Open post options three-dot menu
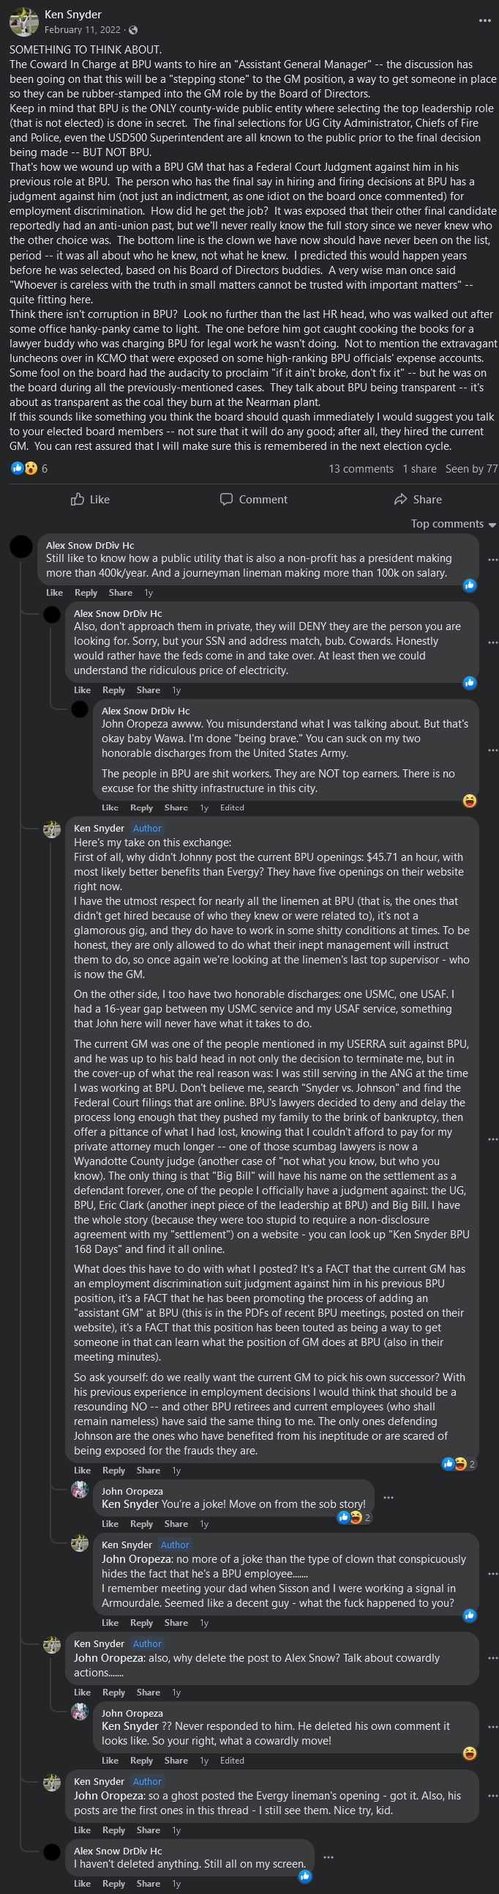Image resolution: width=499 pixels, height=1894 pixels. coord(484,21)
